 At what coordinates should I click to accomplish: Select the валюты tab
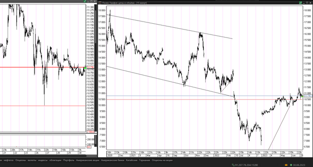click(x=32, y=160)
